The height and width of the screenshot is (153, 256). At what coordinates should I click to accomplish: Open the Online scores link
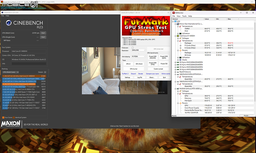pyautogui.click(x=166, y=74)
